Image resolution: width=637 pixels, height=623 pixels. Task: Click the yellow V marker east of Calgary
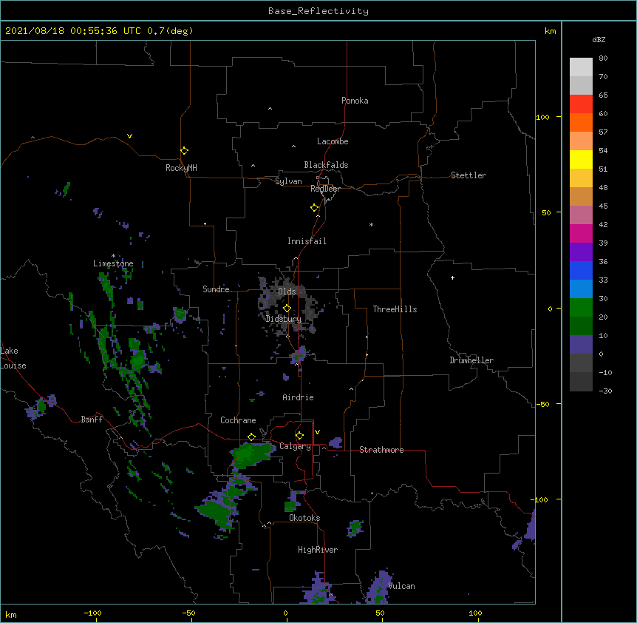click(317, 432)
